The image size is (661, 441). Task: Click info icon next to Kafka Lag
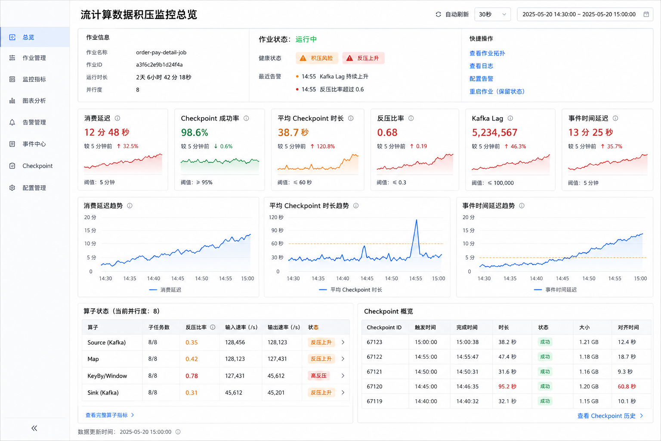[510, 118]
